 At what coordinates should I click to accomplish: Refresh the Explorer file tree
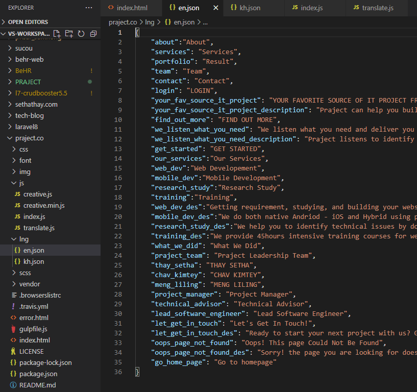81,33
